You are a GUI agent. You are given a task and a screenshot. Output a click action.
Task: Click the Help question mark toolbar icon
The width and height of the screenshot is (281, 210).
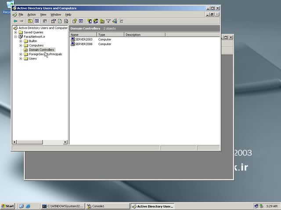(x=74, y=21)
